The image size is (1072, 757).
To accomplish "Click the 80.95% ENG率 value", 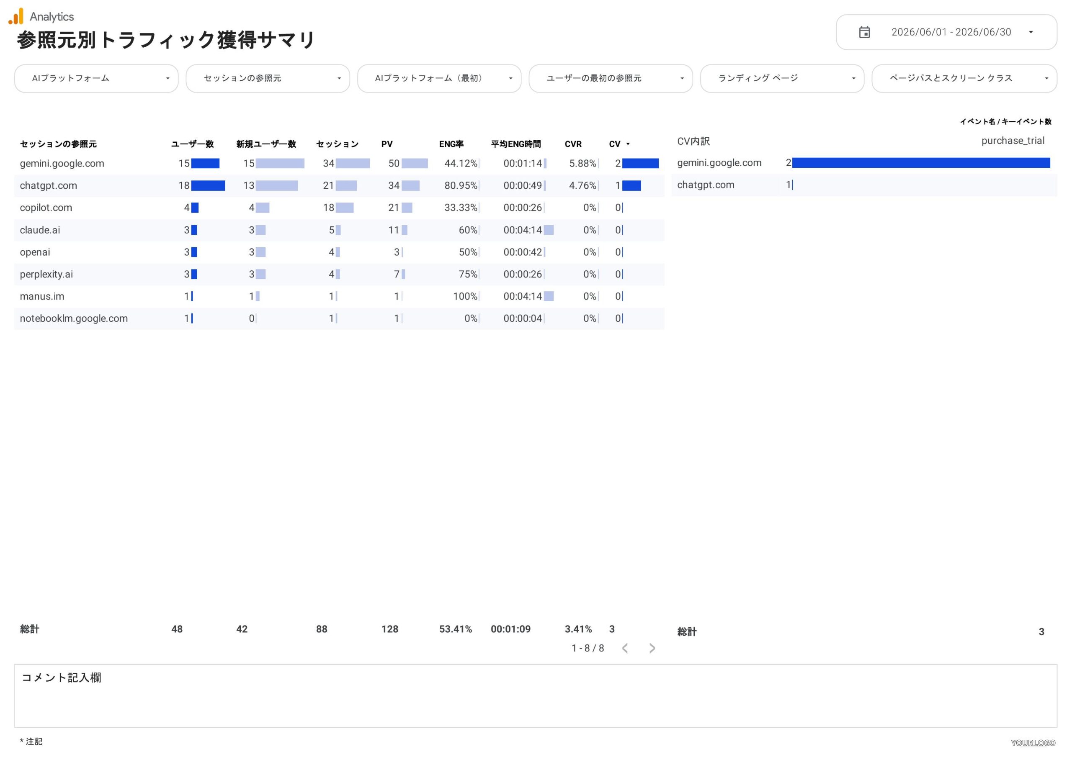I will click(460, 186).
